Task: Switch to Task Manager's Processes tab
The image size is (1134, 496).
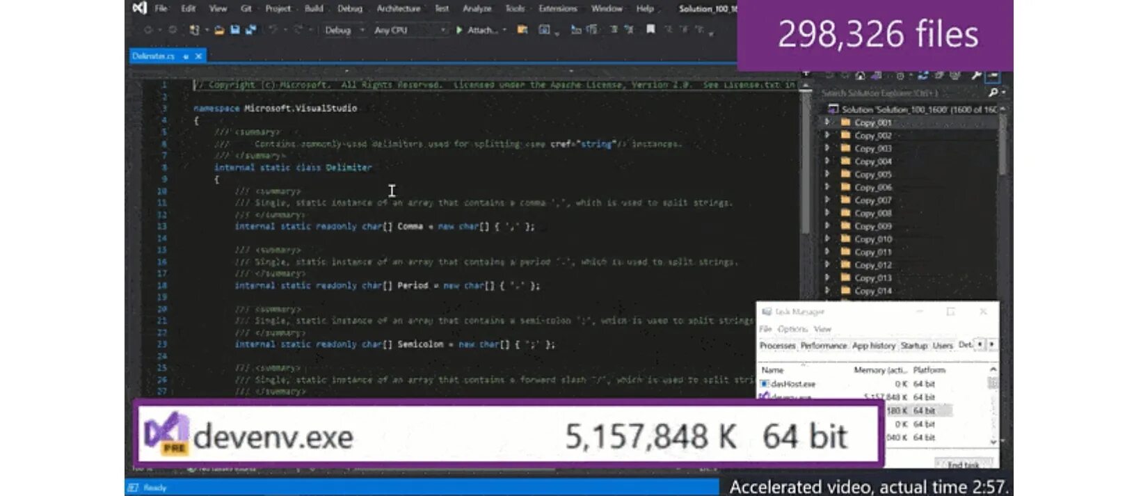Action: tap(778, 346)
